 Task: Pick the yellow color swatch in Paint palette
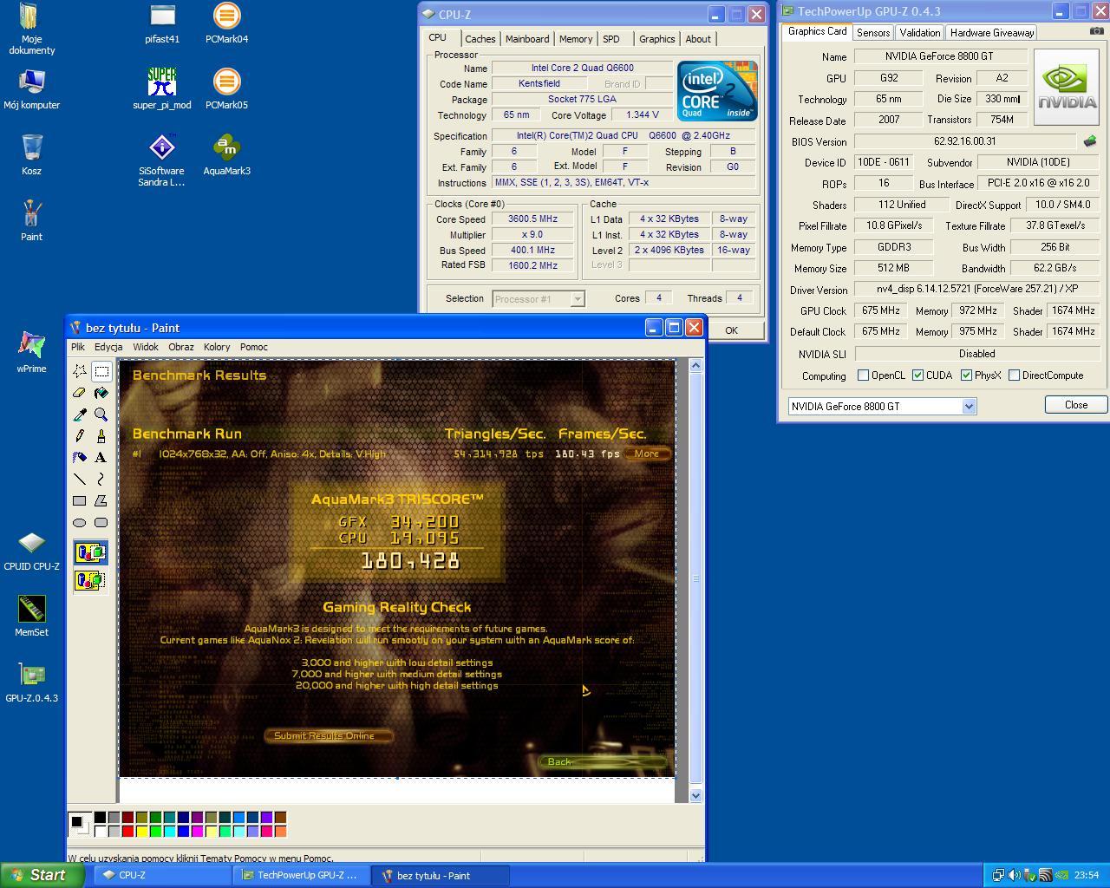tap(141, 832)
